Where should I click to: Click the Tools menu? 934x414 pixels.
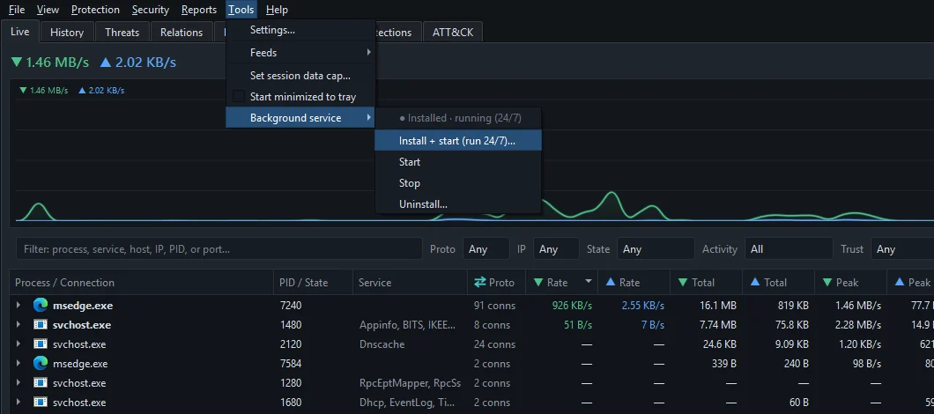click(241, 10)
